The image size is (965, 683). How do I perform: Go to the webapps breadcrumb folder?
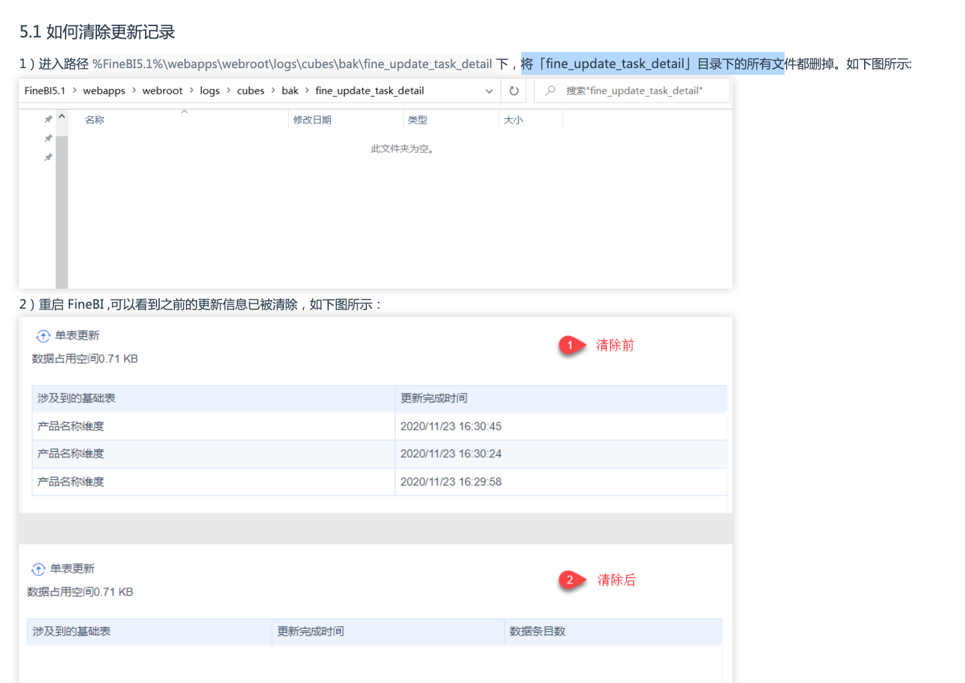104,90
